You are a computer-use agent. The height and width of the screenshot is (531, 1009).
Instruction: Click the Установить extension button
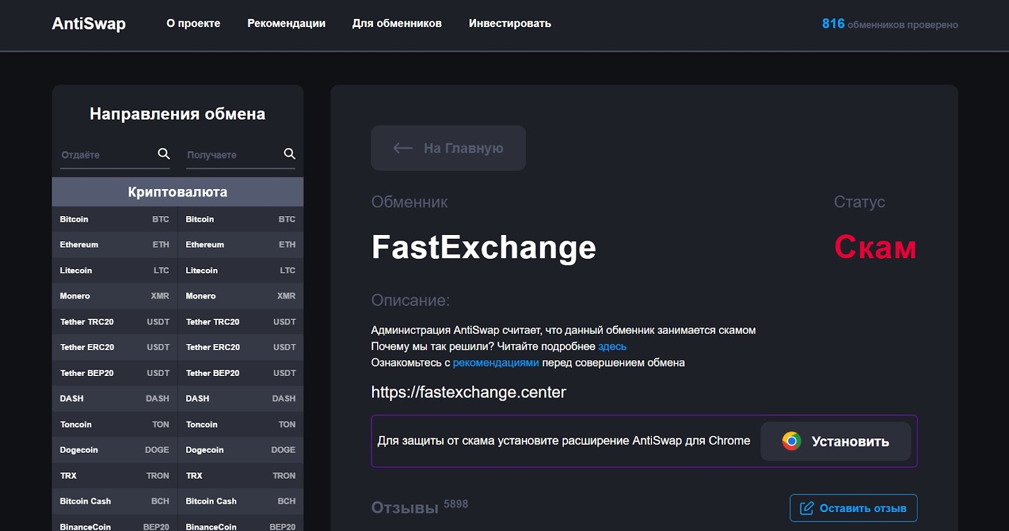(836, 442)
